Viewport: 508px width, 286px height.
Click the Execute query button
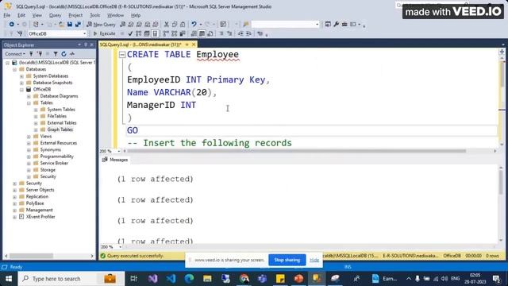tap(105, 33)
